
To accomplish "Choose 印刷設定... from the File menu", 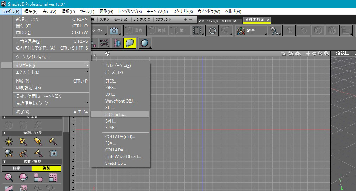I will (x=52, y=88).
